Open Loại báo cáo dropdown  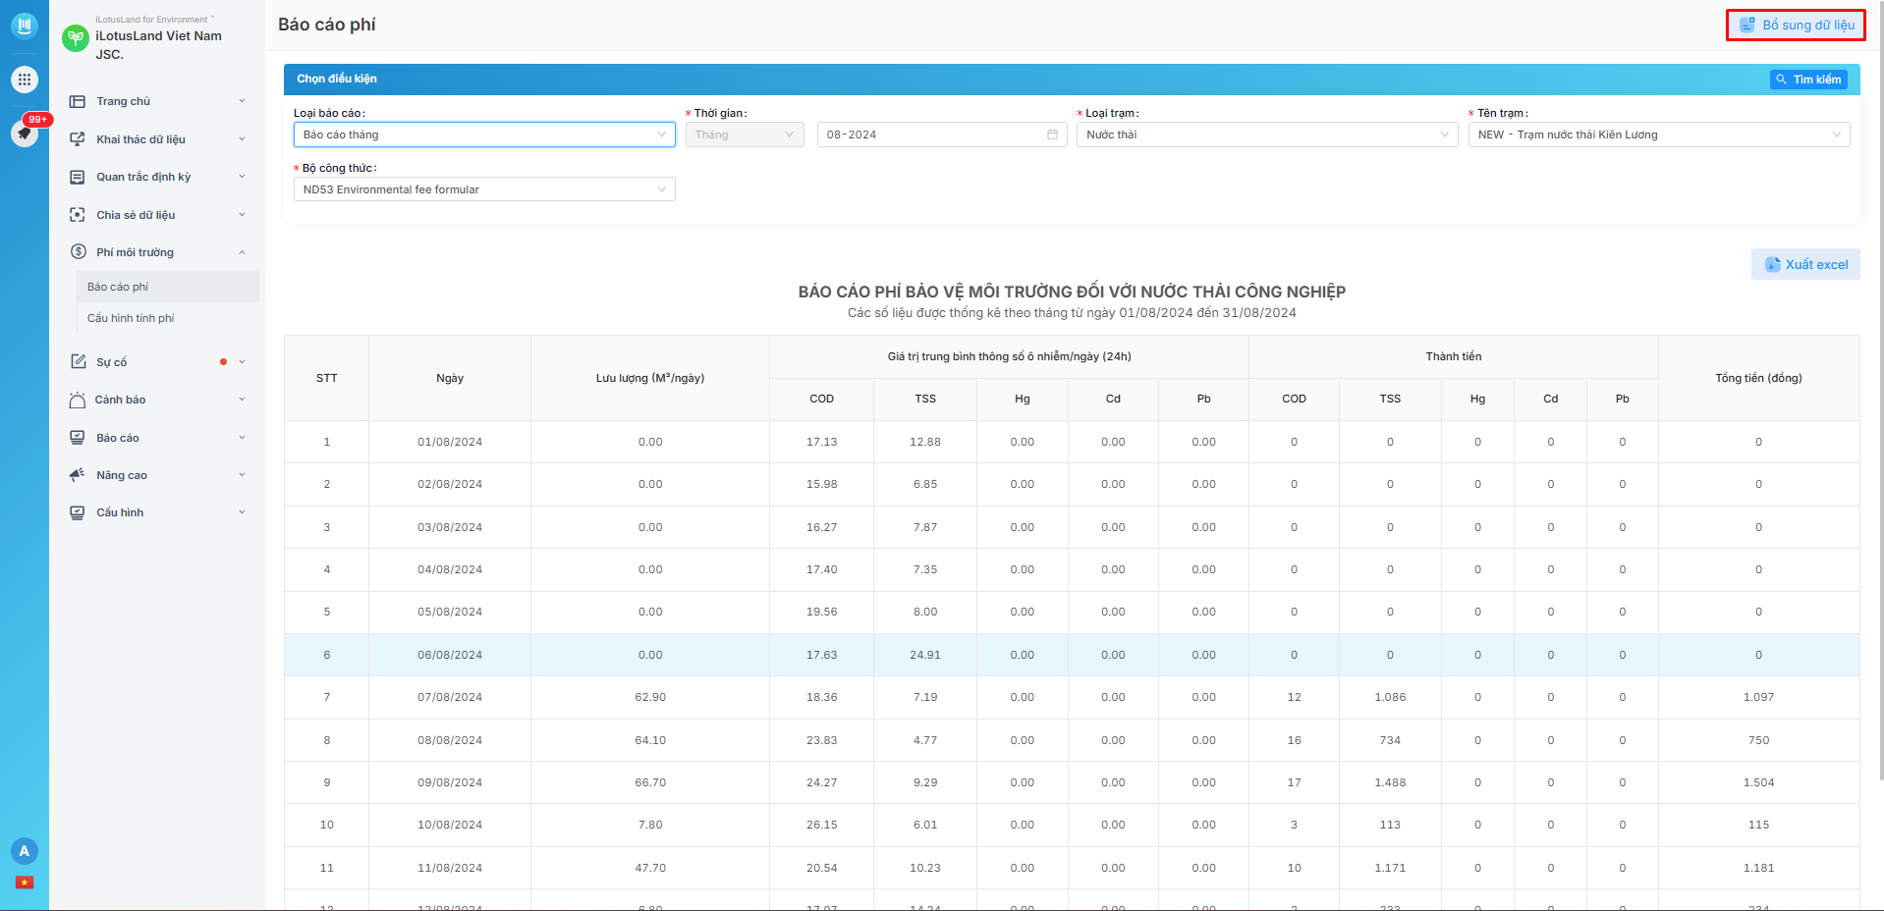(x=484, y=134)
